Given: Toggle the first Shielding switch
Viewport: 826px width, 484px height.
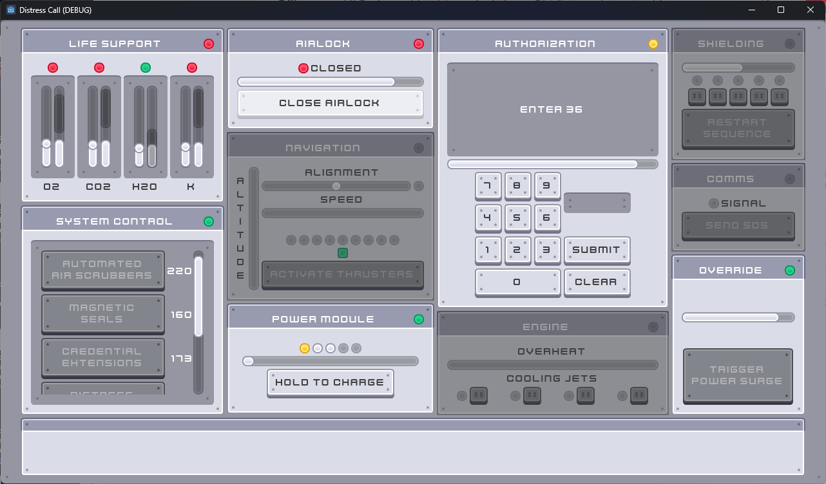Looking at the screenshot, I should [x=697, y=97].
